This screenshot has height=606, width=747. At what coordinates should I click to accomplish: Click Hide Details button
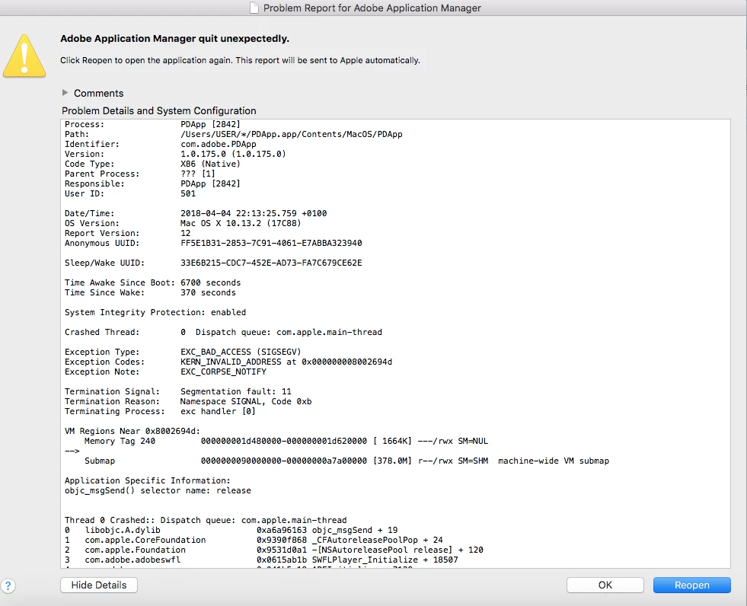click(99, 585)
